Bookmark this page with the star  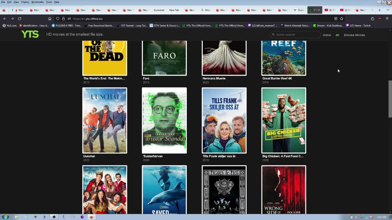click(341, 19)
